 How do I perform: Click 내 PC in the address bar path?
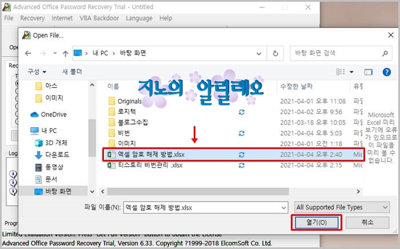click(x=100, y=53)
